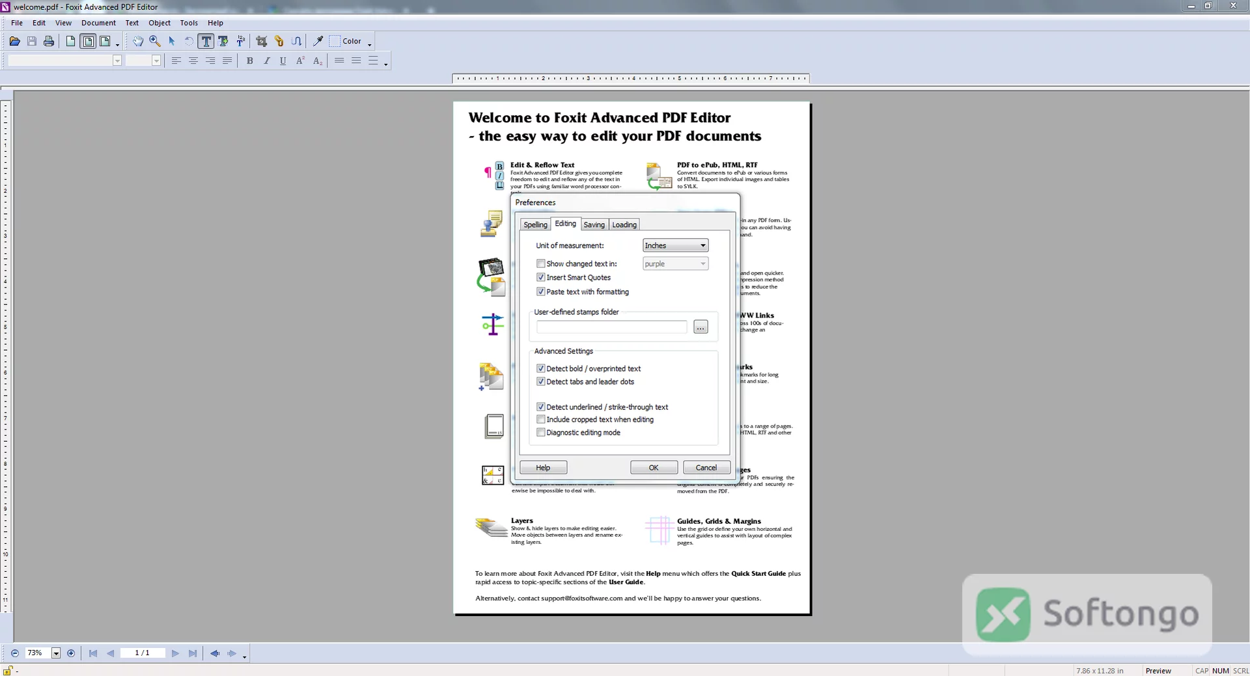Click the zoom out minus icon
Screen dimensions: 1250x676
(15, 653)
